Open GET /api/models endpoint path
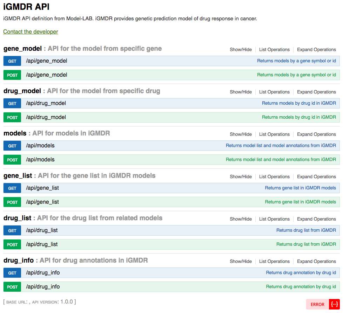 click(x=40, y=146)
